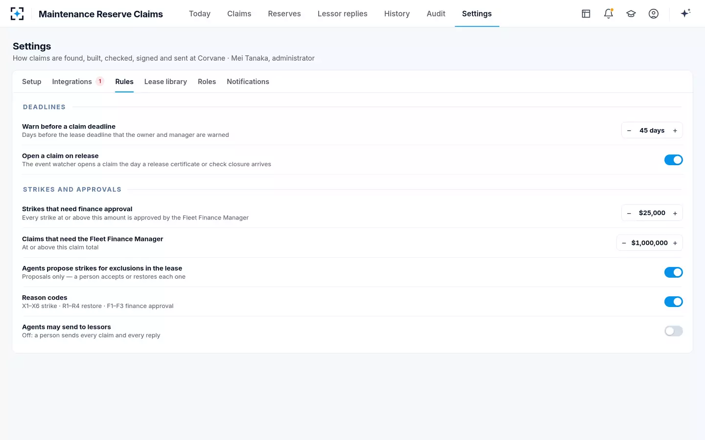Screen dimensions: 705x440
Task: Open the user account icon
Action: pos(654,14)
